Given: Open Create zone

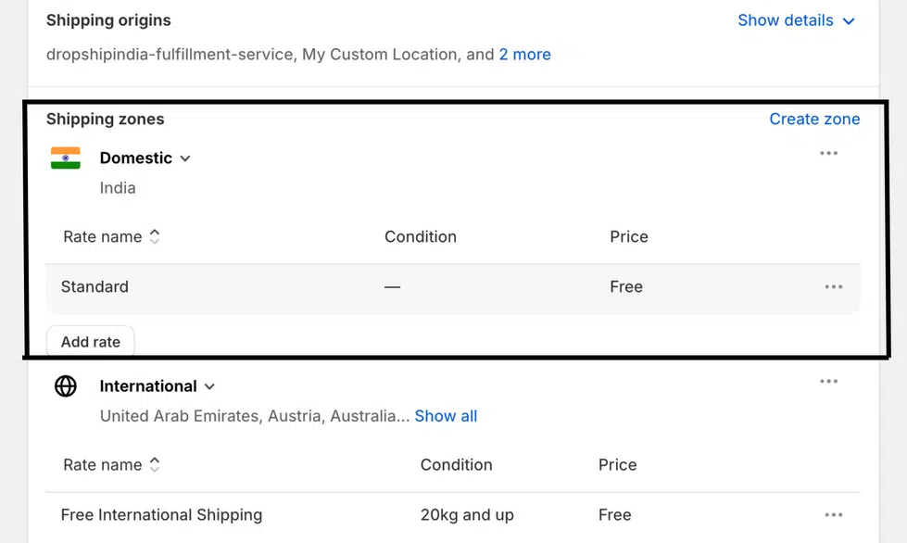Looking at the screenshot, I should point(814,119).
